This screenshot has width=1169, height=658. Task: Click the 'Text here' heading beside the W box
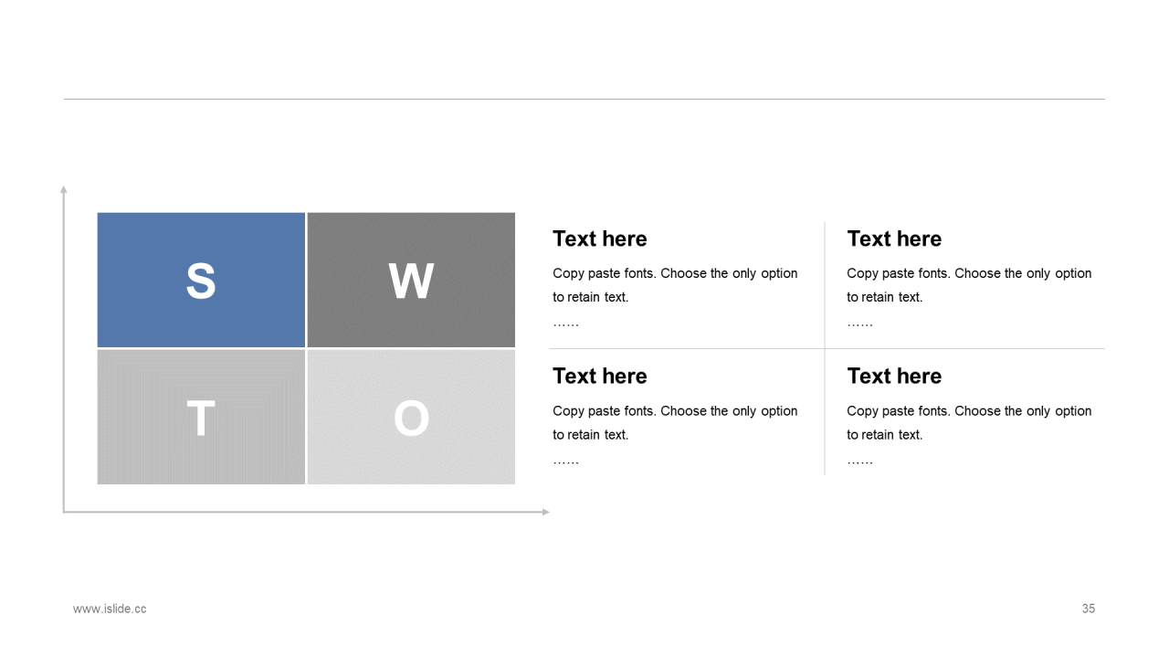(600, 239)
